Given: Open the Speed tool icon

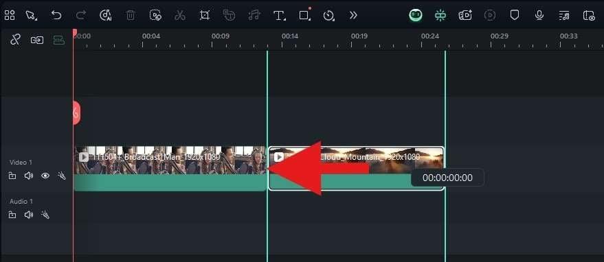Looking at the screenshot, I should tap(328, 15).
